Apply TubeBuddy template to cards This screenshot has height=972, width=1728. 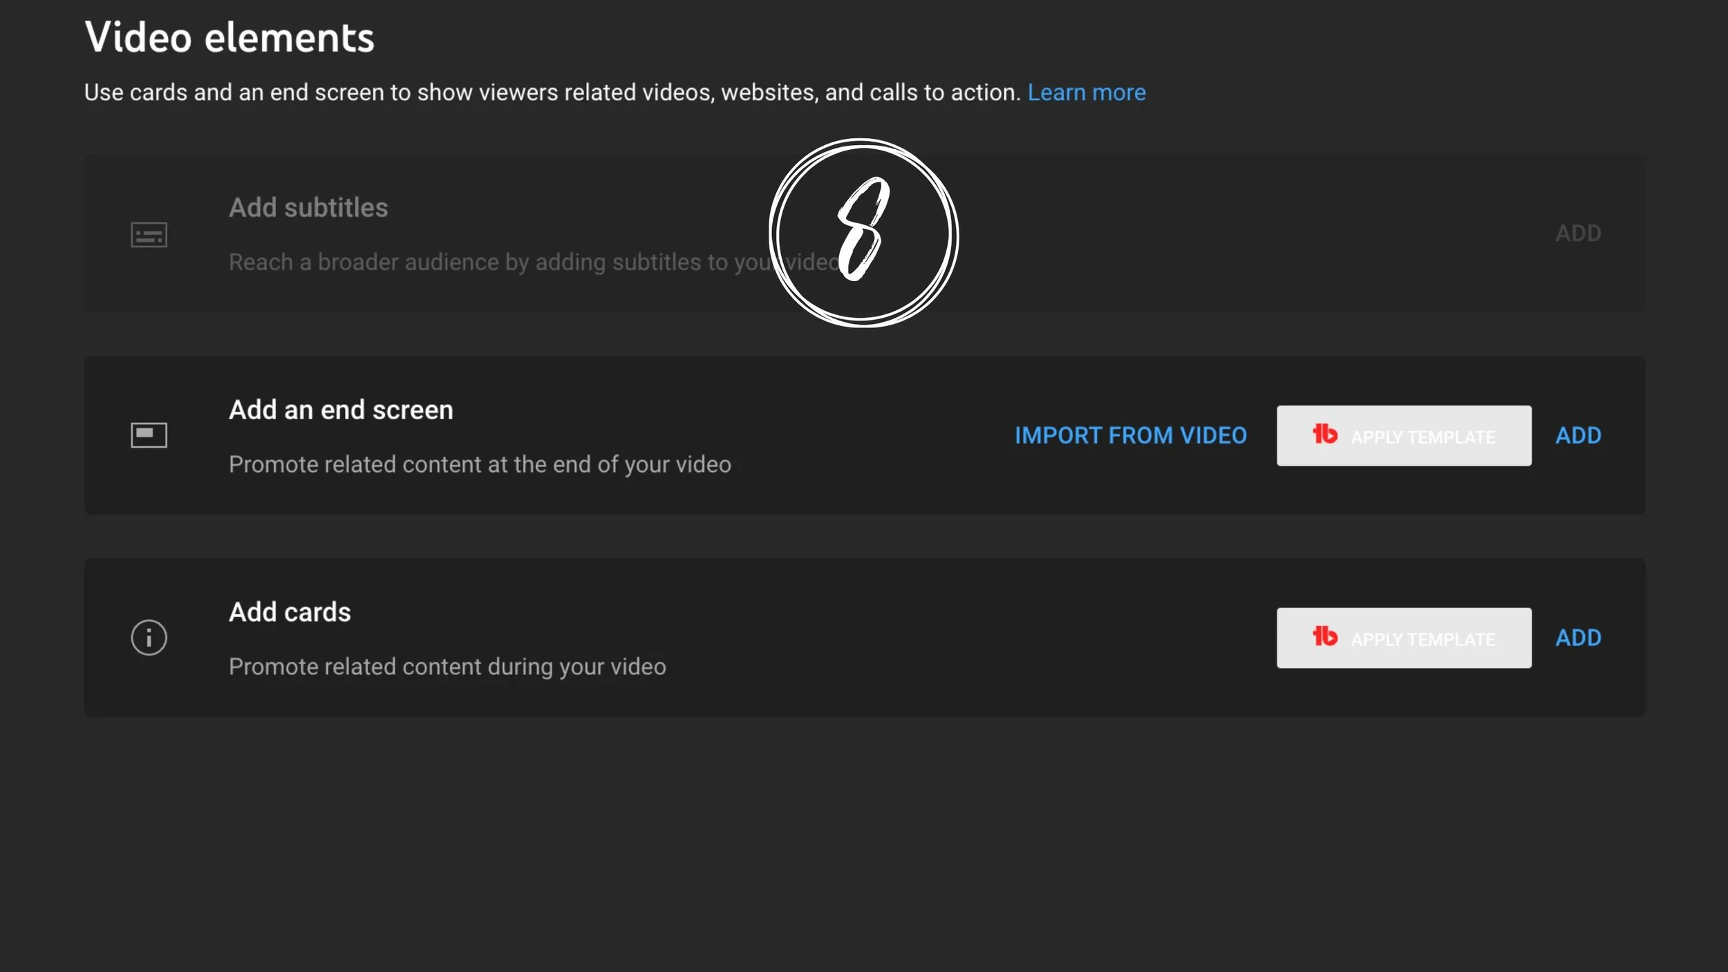[x=1404, y=638]
